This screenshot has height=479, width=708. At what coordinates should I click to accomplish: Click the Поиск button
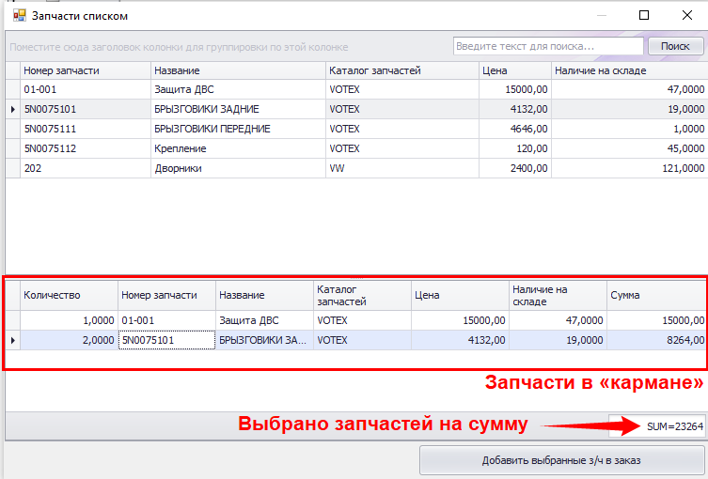tap(675, 46)
